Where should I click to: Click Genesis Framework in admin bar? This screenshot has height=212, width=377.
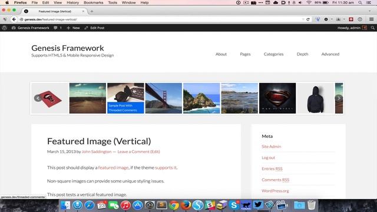tap(31, 28)
